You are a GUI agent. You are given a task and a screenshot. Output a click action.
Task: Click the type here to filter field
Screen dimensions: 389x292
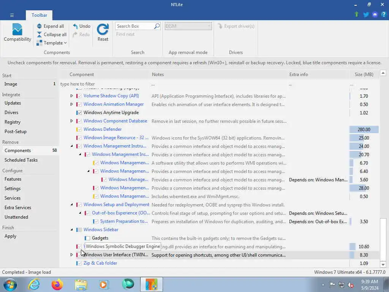[x=105, y=84]
